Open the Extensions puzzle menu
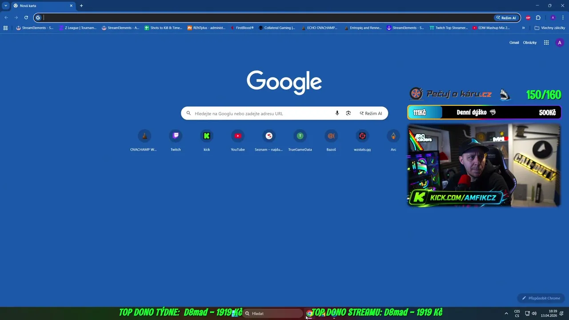The height and width of the screenshot is (320, 569). [x=538, y=18]
